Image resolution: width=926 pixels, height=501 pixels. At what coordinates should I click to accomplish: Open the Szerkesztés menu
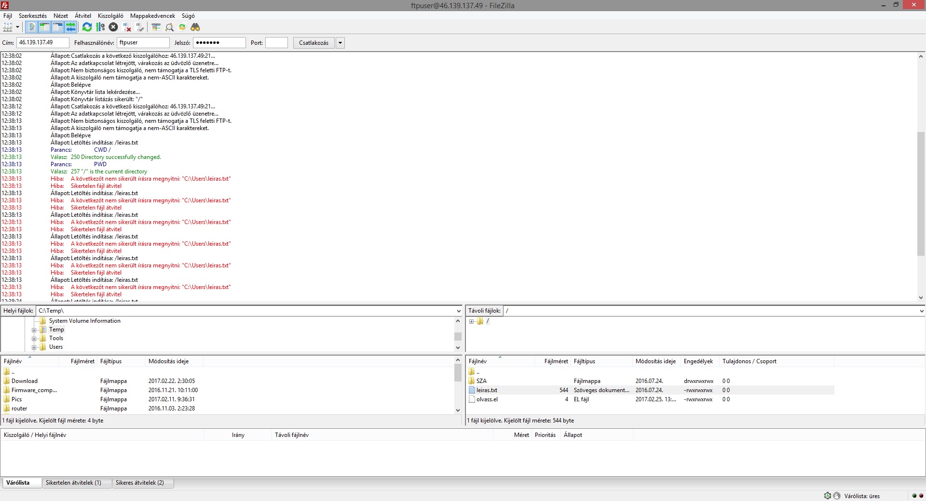point(33,16)
